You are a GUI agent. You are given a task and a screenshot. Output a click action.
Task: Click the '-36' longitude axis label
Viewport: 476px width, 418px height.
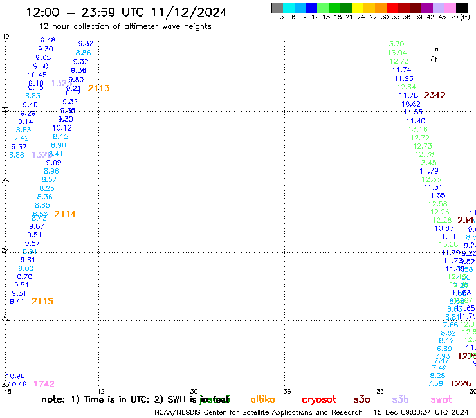[x=284, y=391]
